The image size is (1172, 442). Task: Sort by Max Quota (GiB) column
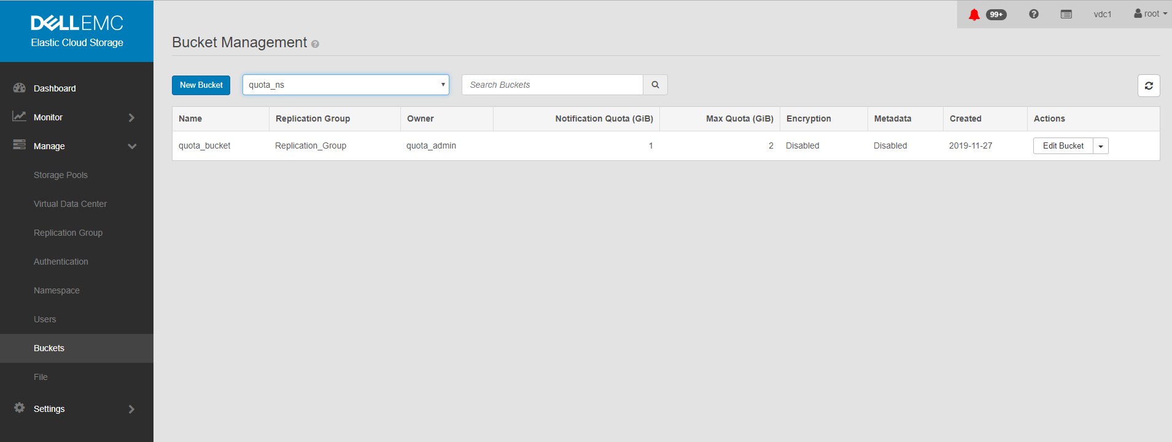(740, 118)
